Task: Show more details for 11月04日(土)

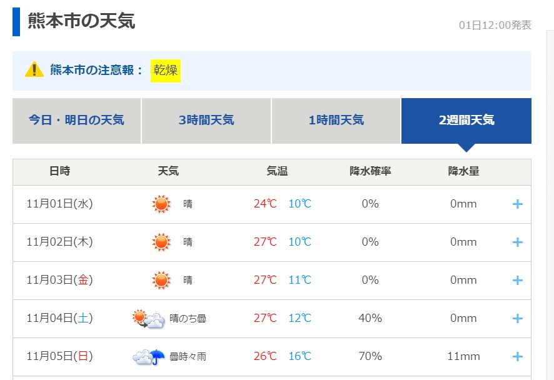Action: click(517, 319)
